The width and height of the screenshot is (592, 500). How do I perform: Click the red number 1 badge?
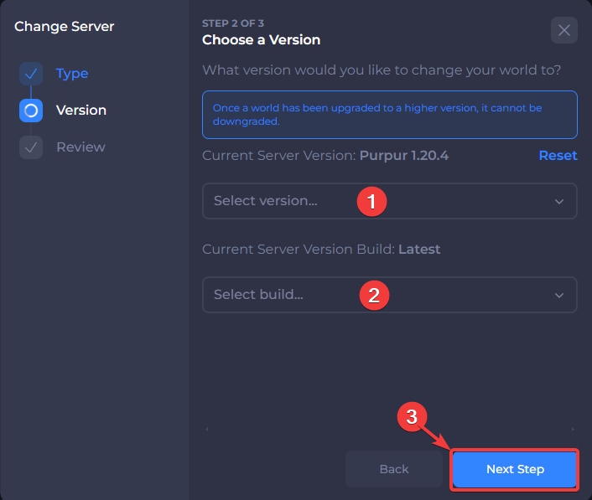[x=372, y=201]
